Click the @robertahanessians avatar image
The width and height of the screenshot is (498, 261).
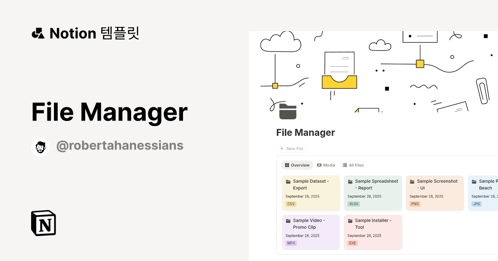click(x=40, y=147)
